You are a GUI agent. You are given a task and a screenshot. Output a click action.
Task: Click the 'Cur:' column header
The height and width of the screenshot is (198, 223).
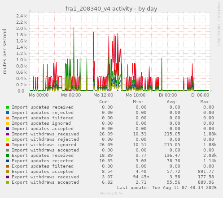pos(105,102)
